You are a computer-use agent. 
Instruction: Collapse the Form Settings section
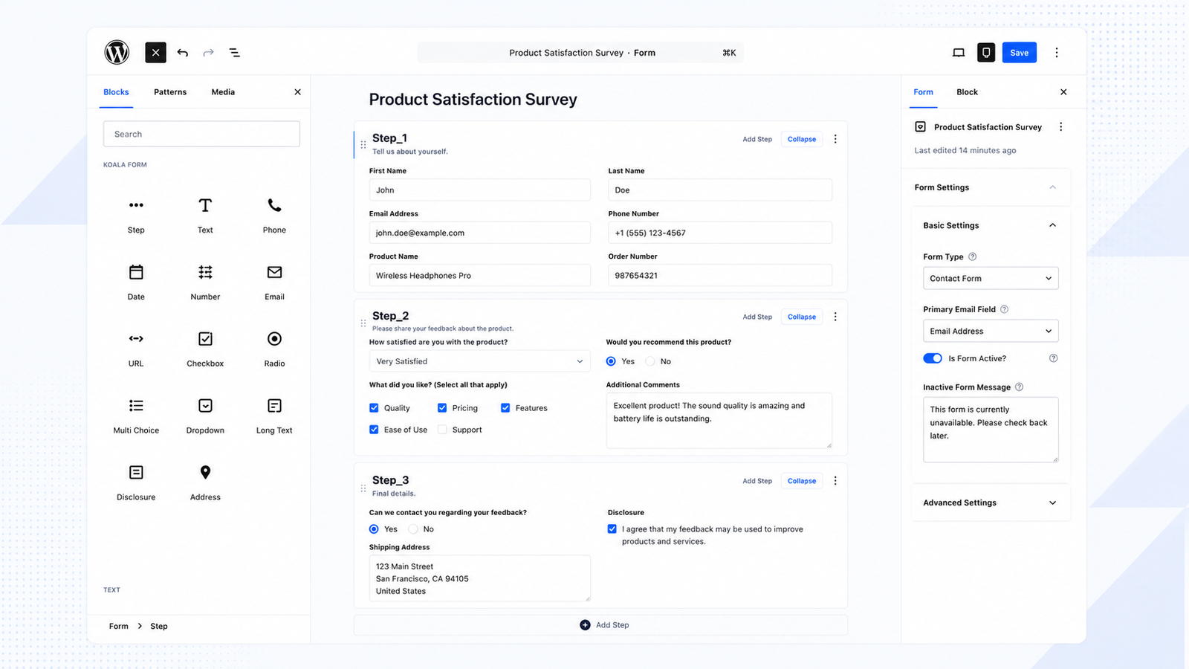1052,187
